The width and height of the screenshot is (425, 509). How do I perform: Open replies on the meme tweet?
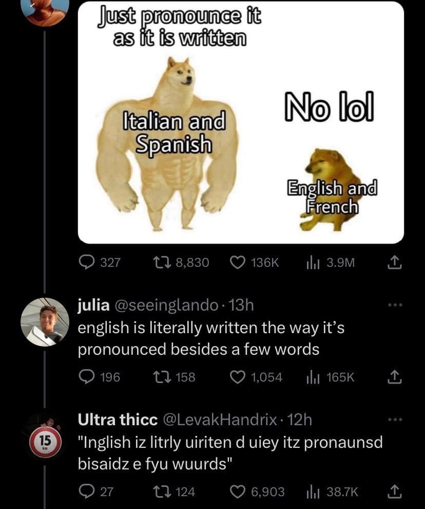click(100, 262)
